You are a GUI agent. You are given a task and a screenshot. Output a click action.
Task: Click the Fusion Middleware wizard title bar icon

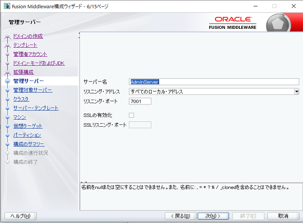(x=7, y=6)
